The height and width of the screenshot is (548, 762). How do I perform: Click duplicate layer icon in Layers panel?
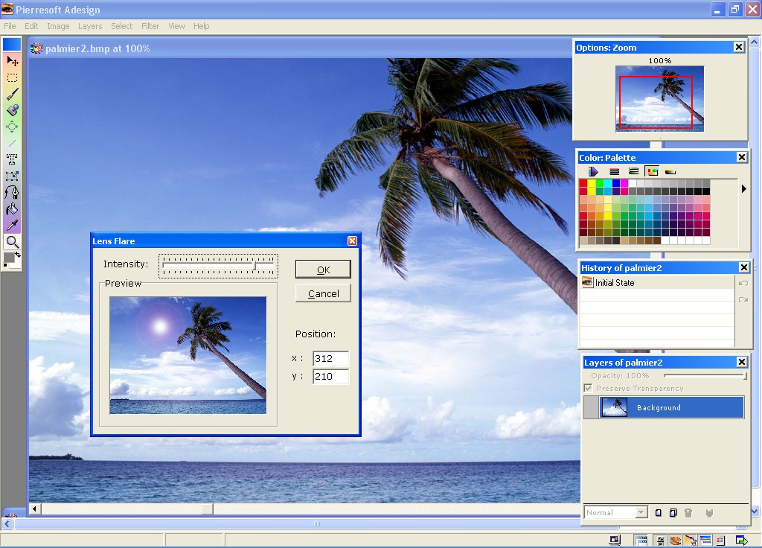coord(673,512)
